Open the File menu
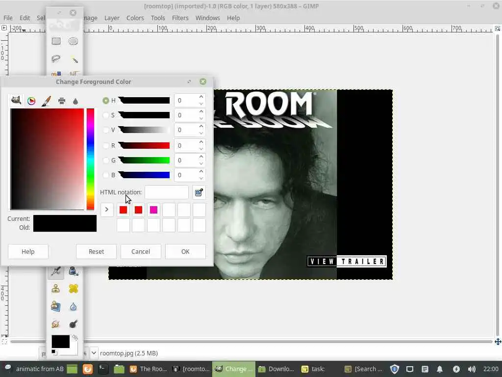Screen dimensions: 502x377 [x=8, y=18]
